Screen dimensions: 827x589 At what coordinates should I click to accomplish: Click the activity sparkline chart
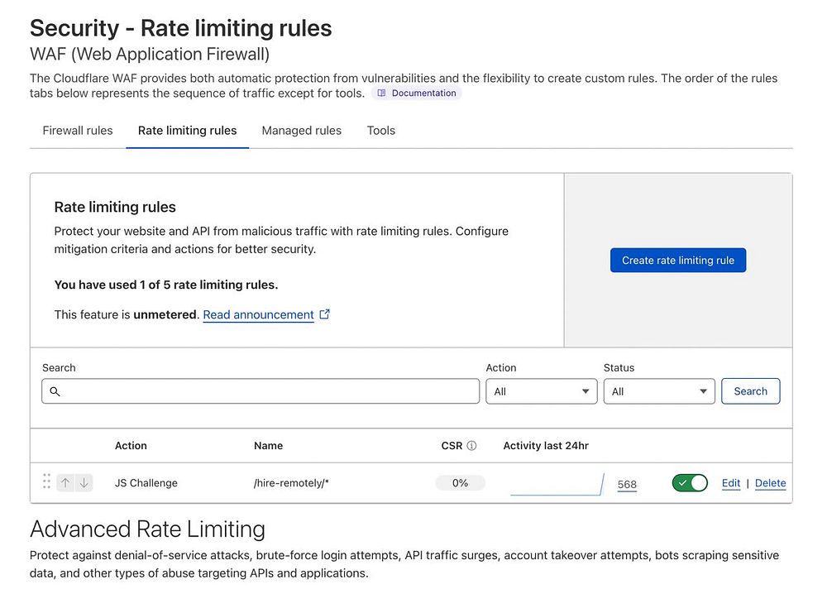point(557,484)
